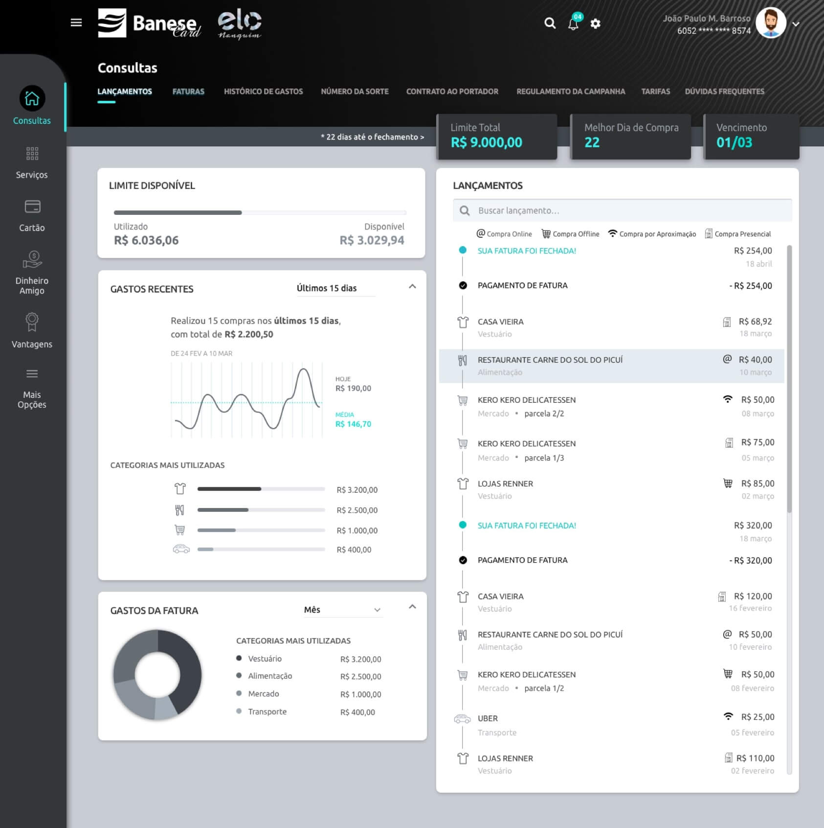Click the Limite Total card

[497, 137]
